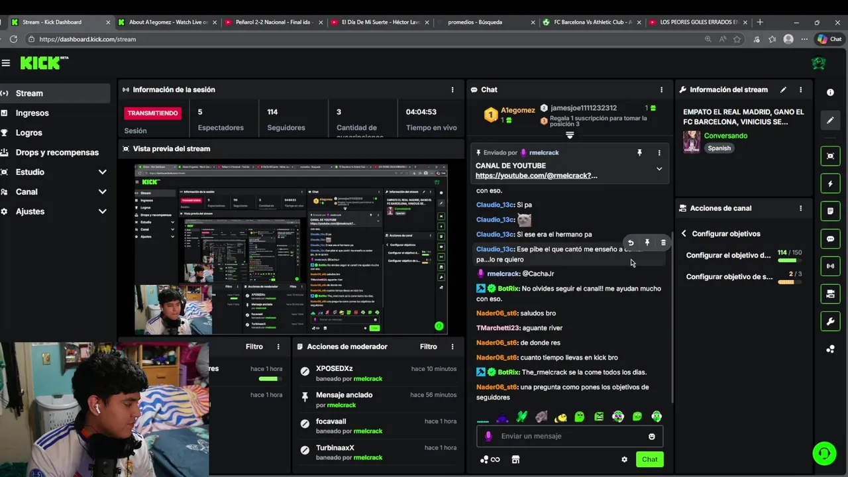Expand the pinned message chevron
848x477 pixels.
coord(659,169)
